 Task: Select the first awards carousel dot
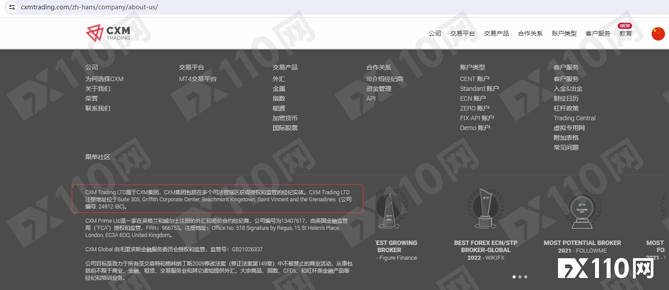[514, 277]
